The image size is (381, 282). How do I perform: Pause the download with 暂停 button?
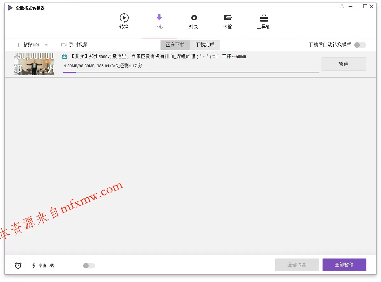click(x=344, y=64)
